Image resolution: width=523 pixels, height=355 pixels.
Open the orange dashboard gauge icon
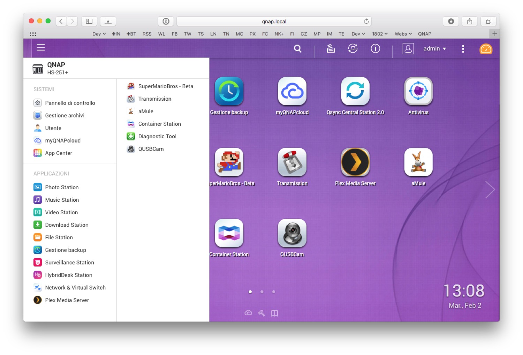[486, 49]
